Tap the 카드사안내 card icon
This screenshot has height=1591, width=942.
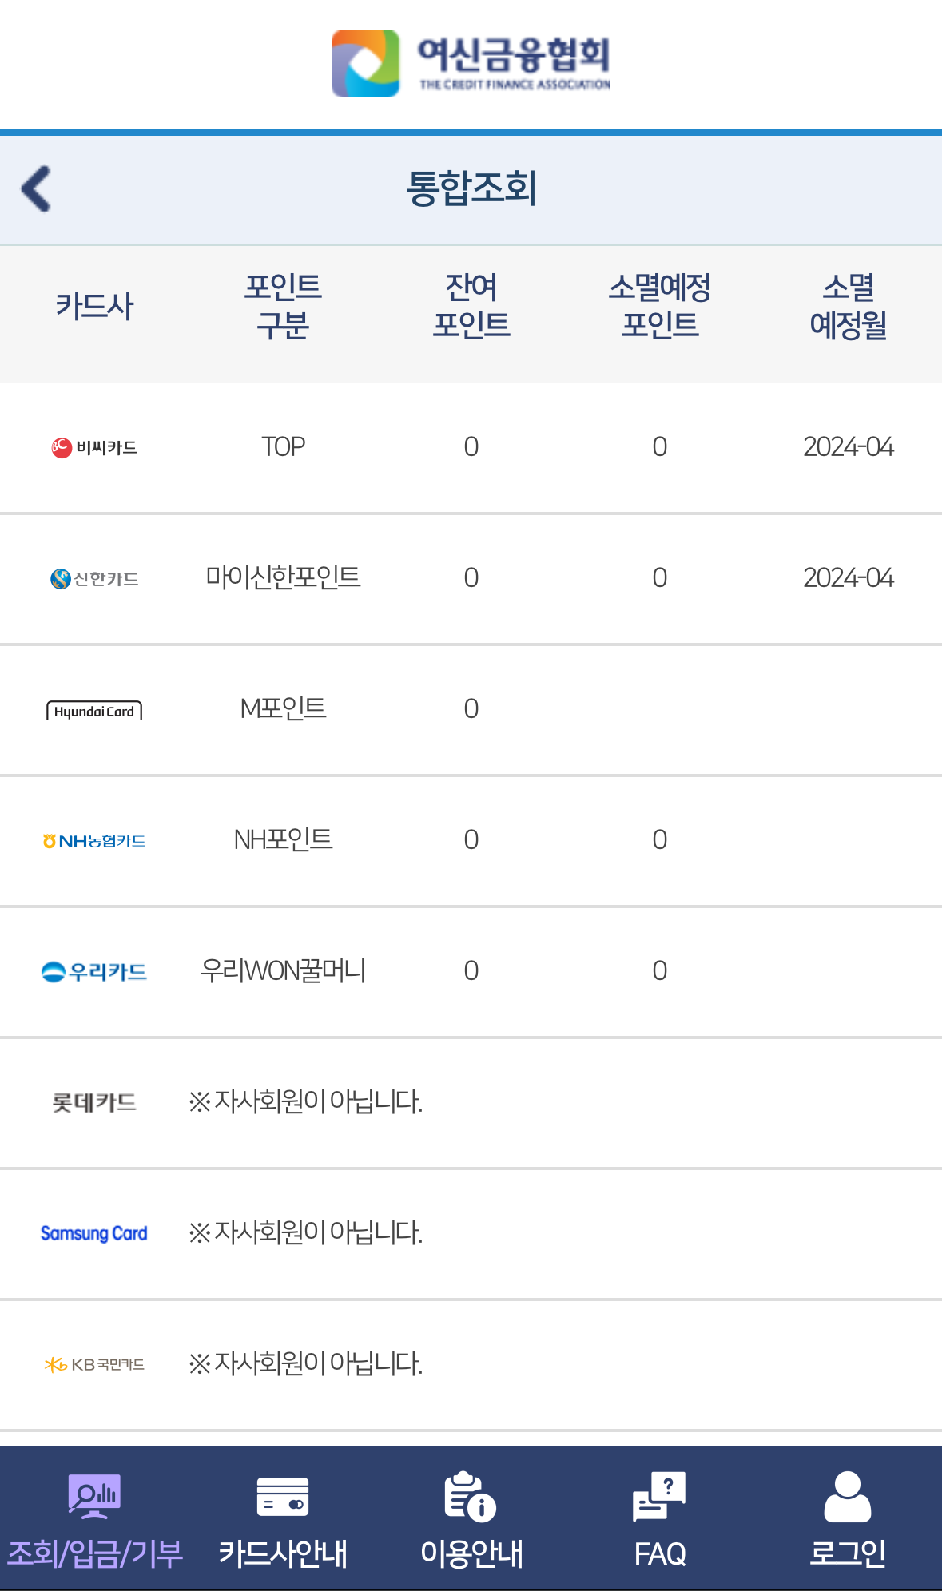coord(283,1496)
